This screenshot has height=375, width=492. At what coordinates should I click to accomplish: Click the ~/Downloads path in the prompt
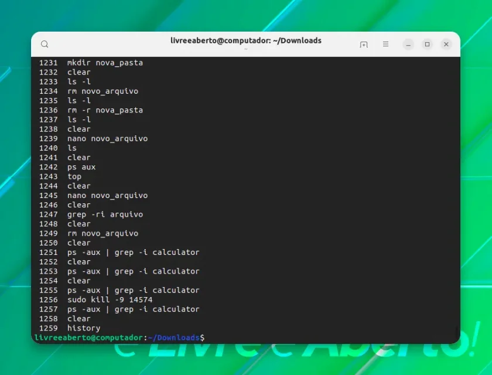[x=173, y=337]
